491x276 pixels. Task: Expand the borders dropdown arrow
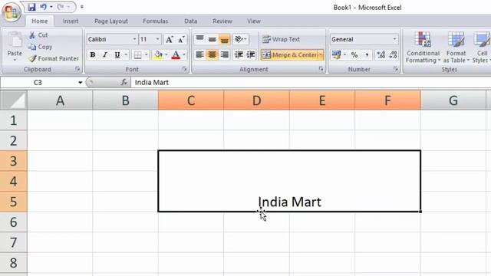(x=147, y=54)
